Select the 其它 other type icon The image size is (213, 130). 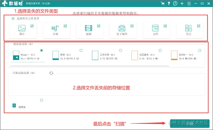(x=189, y=28)
